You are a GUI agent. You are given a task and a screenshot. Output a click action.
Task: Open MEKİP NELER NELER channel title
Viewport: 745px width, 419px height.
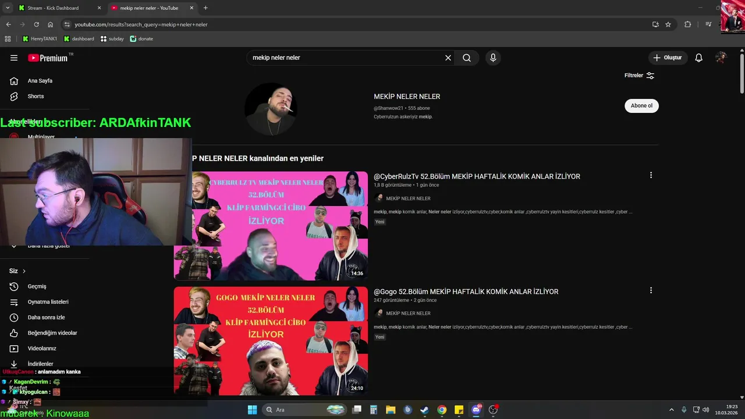tap(407, 97)
